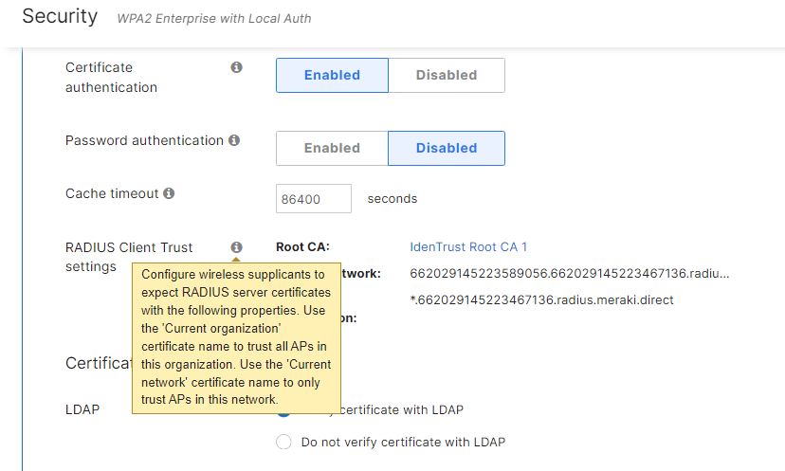Click the seconds unit label

pos(392,199)
